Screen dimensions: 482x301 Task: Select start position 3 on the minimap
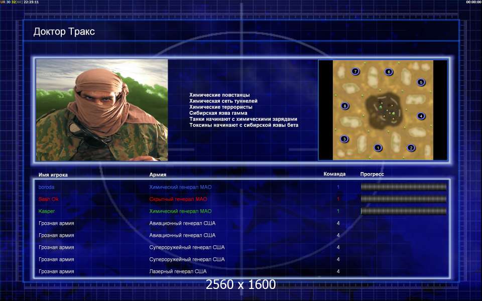pos(344,139)
